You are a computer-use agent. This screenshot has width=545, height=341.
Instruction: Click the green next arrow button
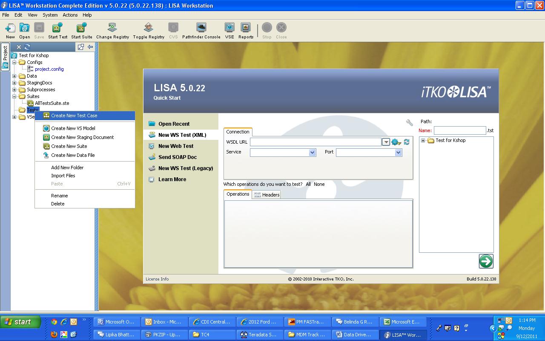(486, 261)
